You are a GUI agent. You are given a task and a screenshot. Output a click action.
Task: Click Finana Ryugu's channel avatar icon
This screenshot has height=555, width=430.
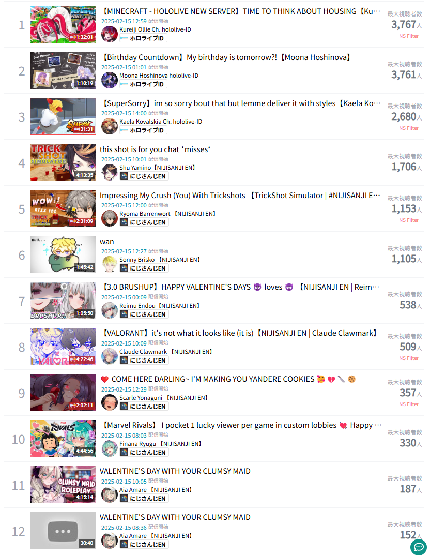(x=109, y=448)
